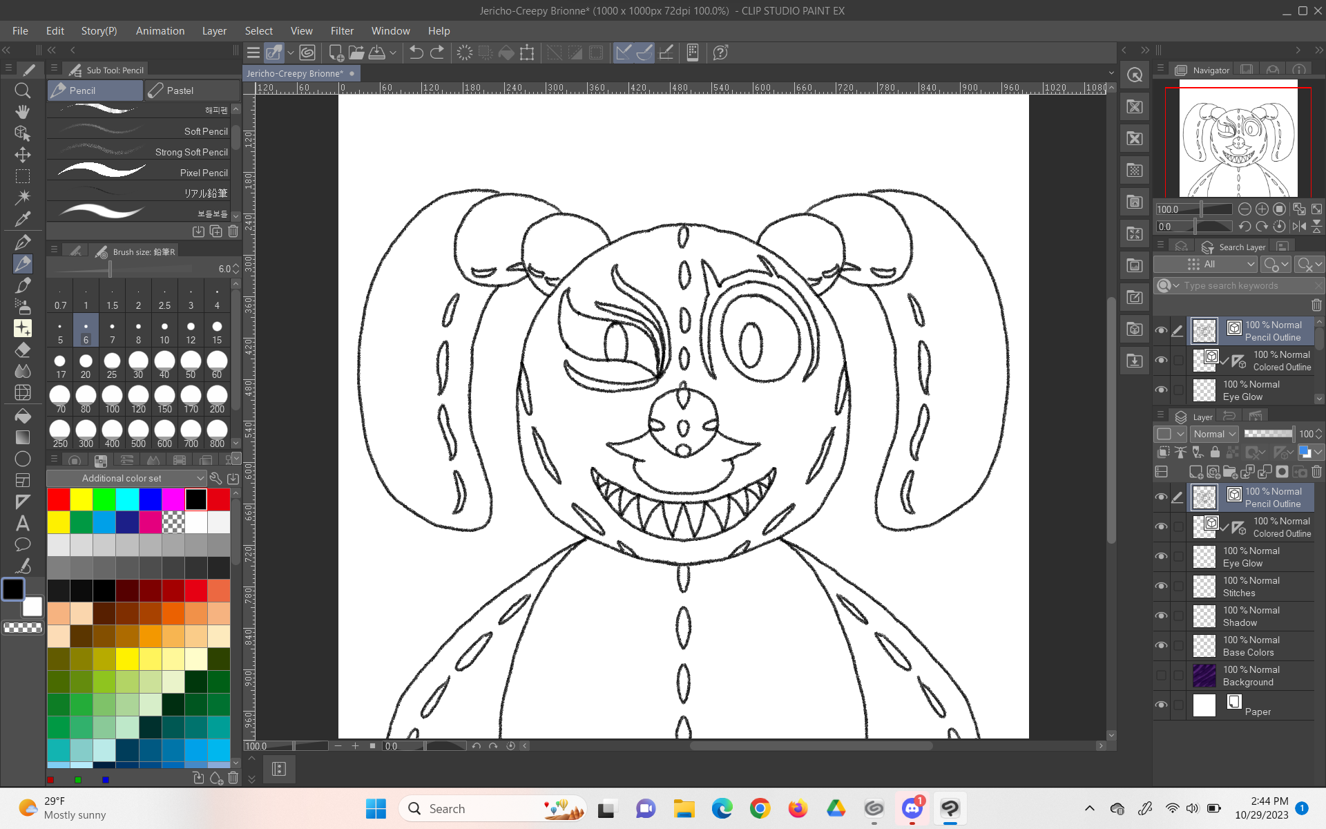Open the All layer filter dropdown

pos(1205,265)
